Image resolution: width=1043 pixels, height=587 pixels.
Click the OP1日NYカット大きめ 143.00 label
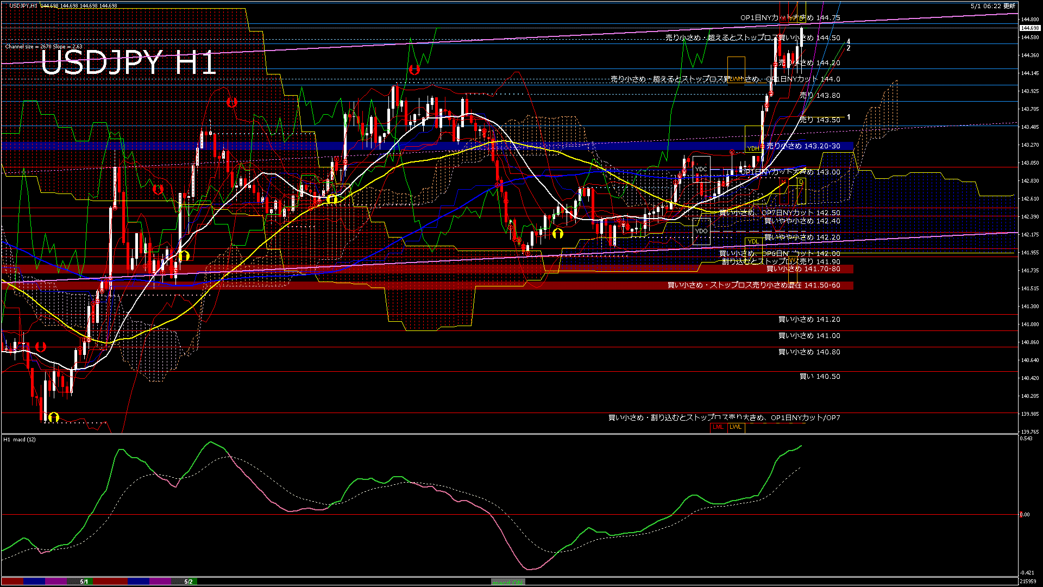tap(790, 172)
